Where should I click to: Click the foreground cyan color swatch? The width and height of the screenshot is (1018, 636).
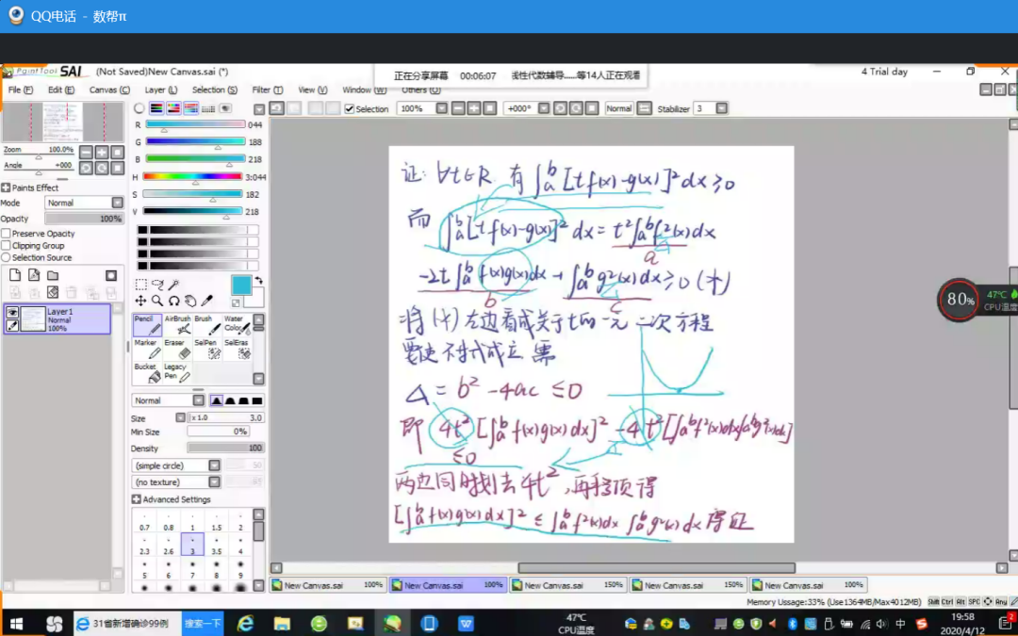pyautogui.click(x=241, y=285)
